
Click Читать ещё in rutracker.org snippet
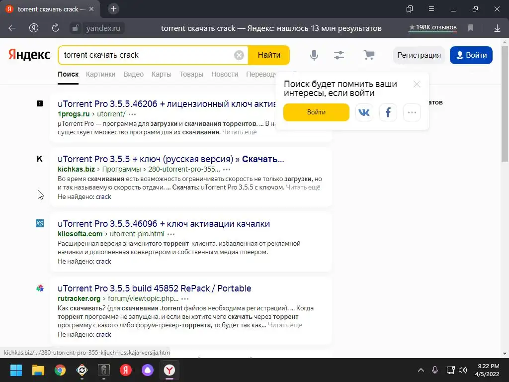(285, 325)
